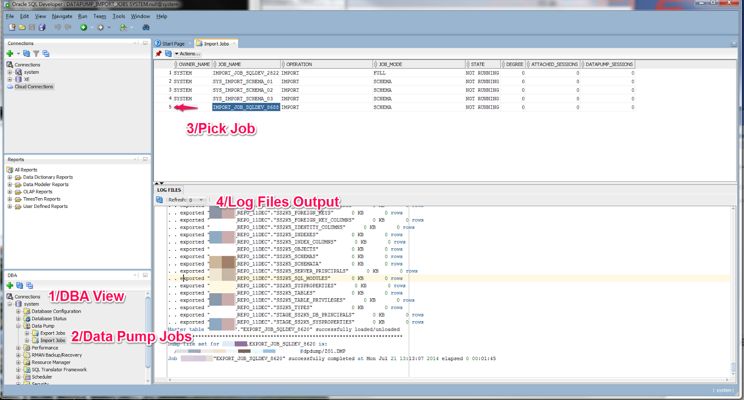Click the New file toolbar icon
The height and width of the screenshot is (400, 744).
click(12, 27)
